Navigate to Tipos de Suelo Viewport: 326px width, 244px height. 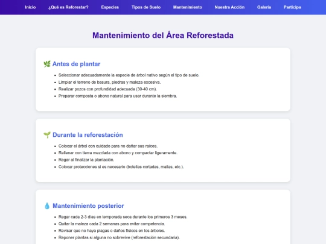click(x=146, y=7)
